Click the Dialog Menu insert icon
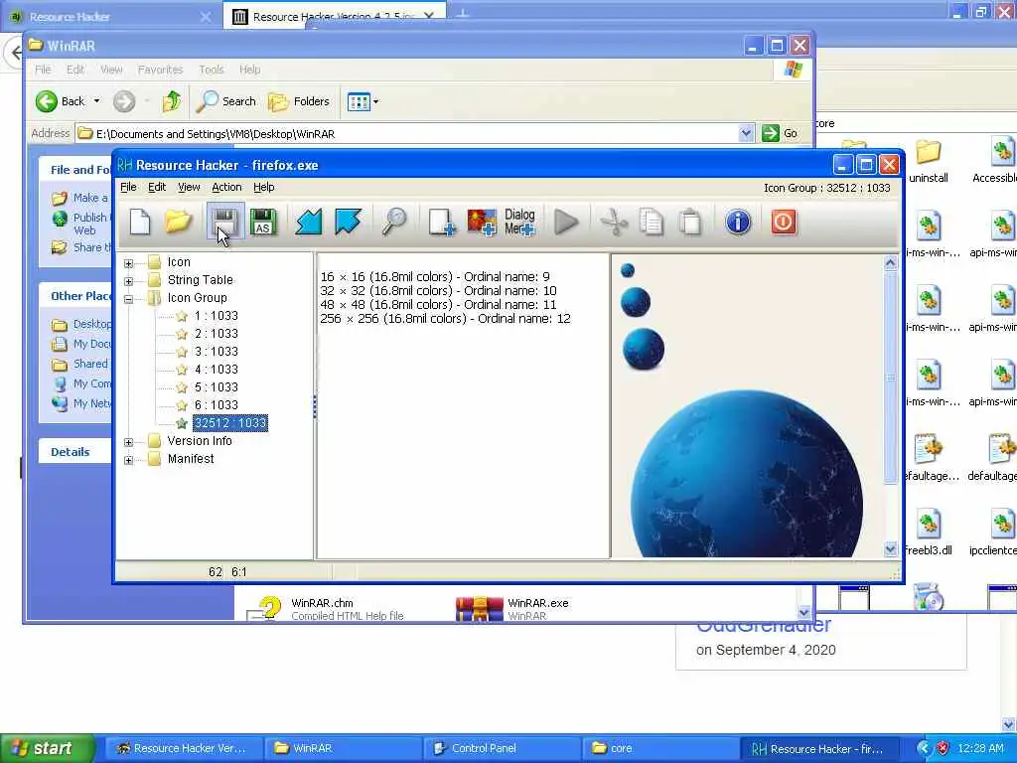 pyautogui.click(x=520, y=222)
